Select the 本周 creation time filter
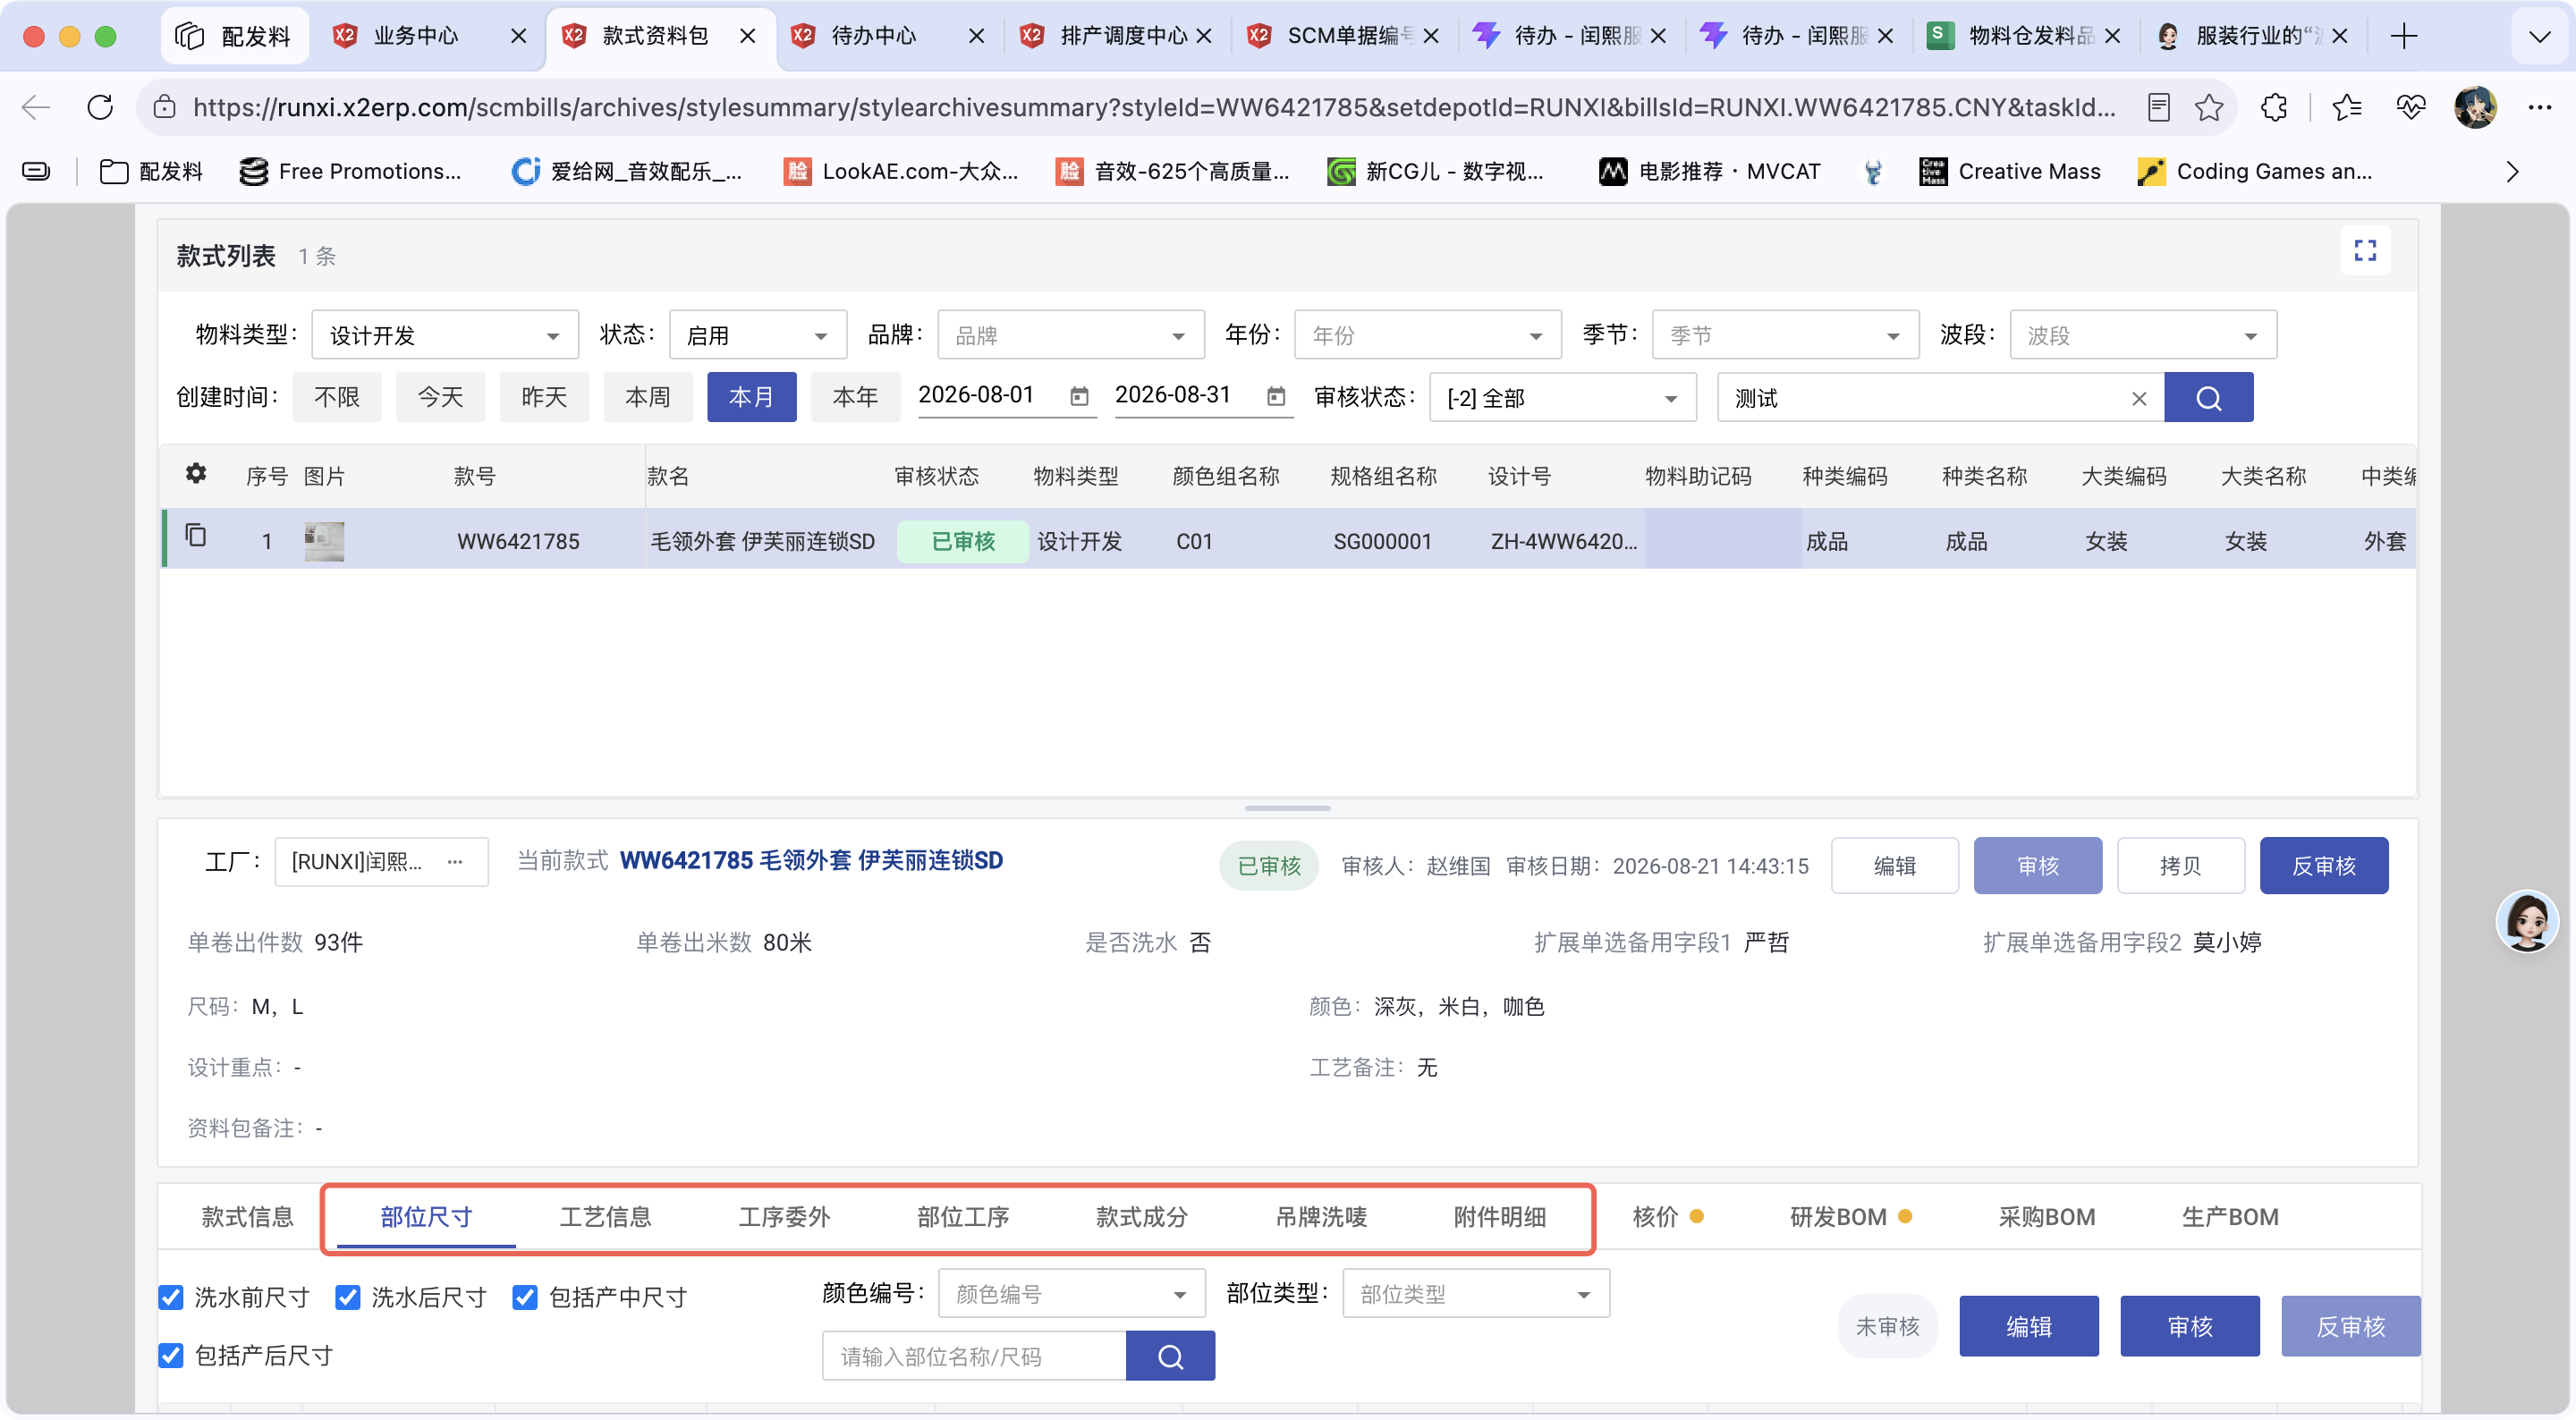The image size is (2576, 1420). (648, 397)
